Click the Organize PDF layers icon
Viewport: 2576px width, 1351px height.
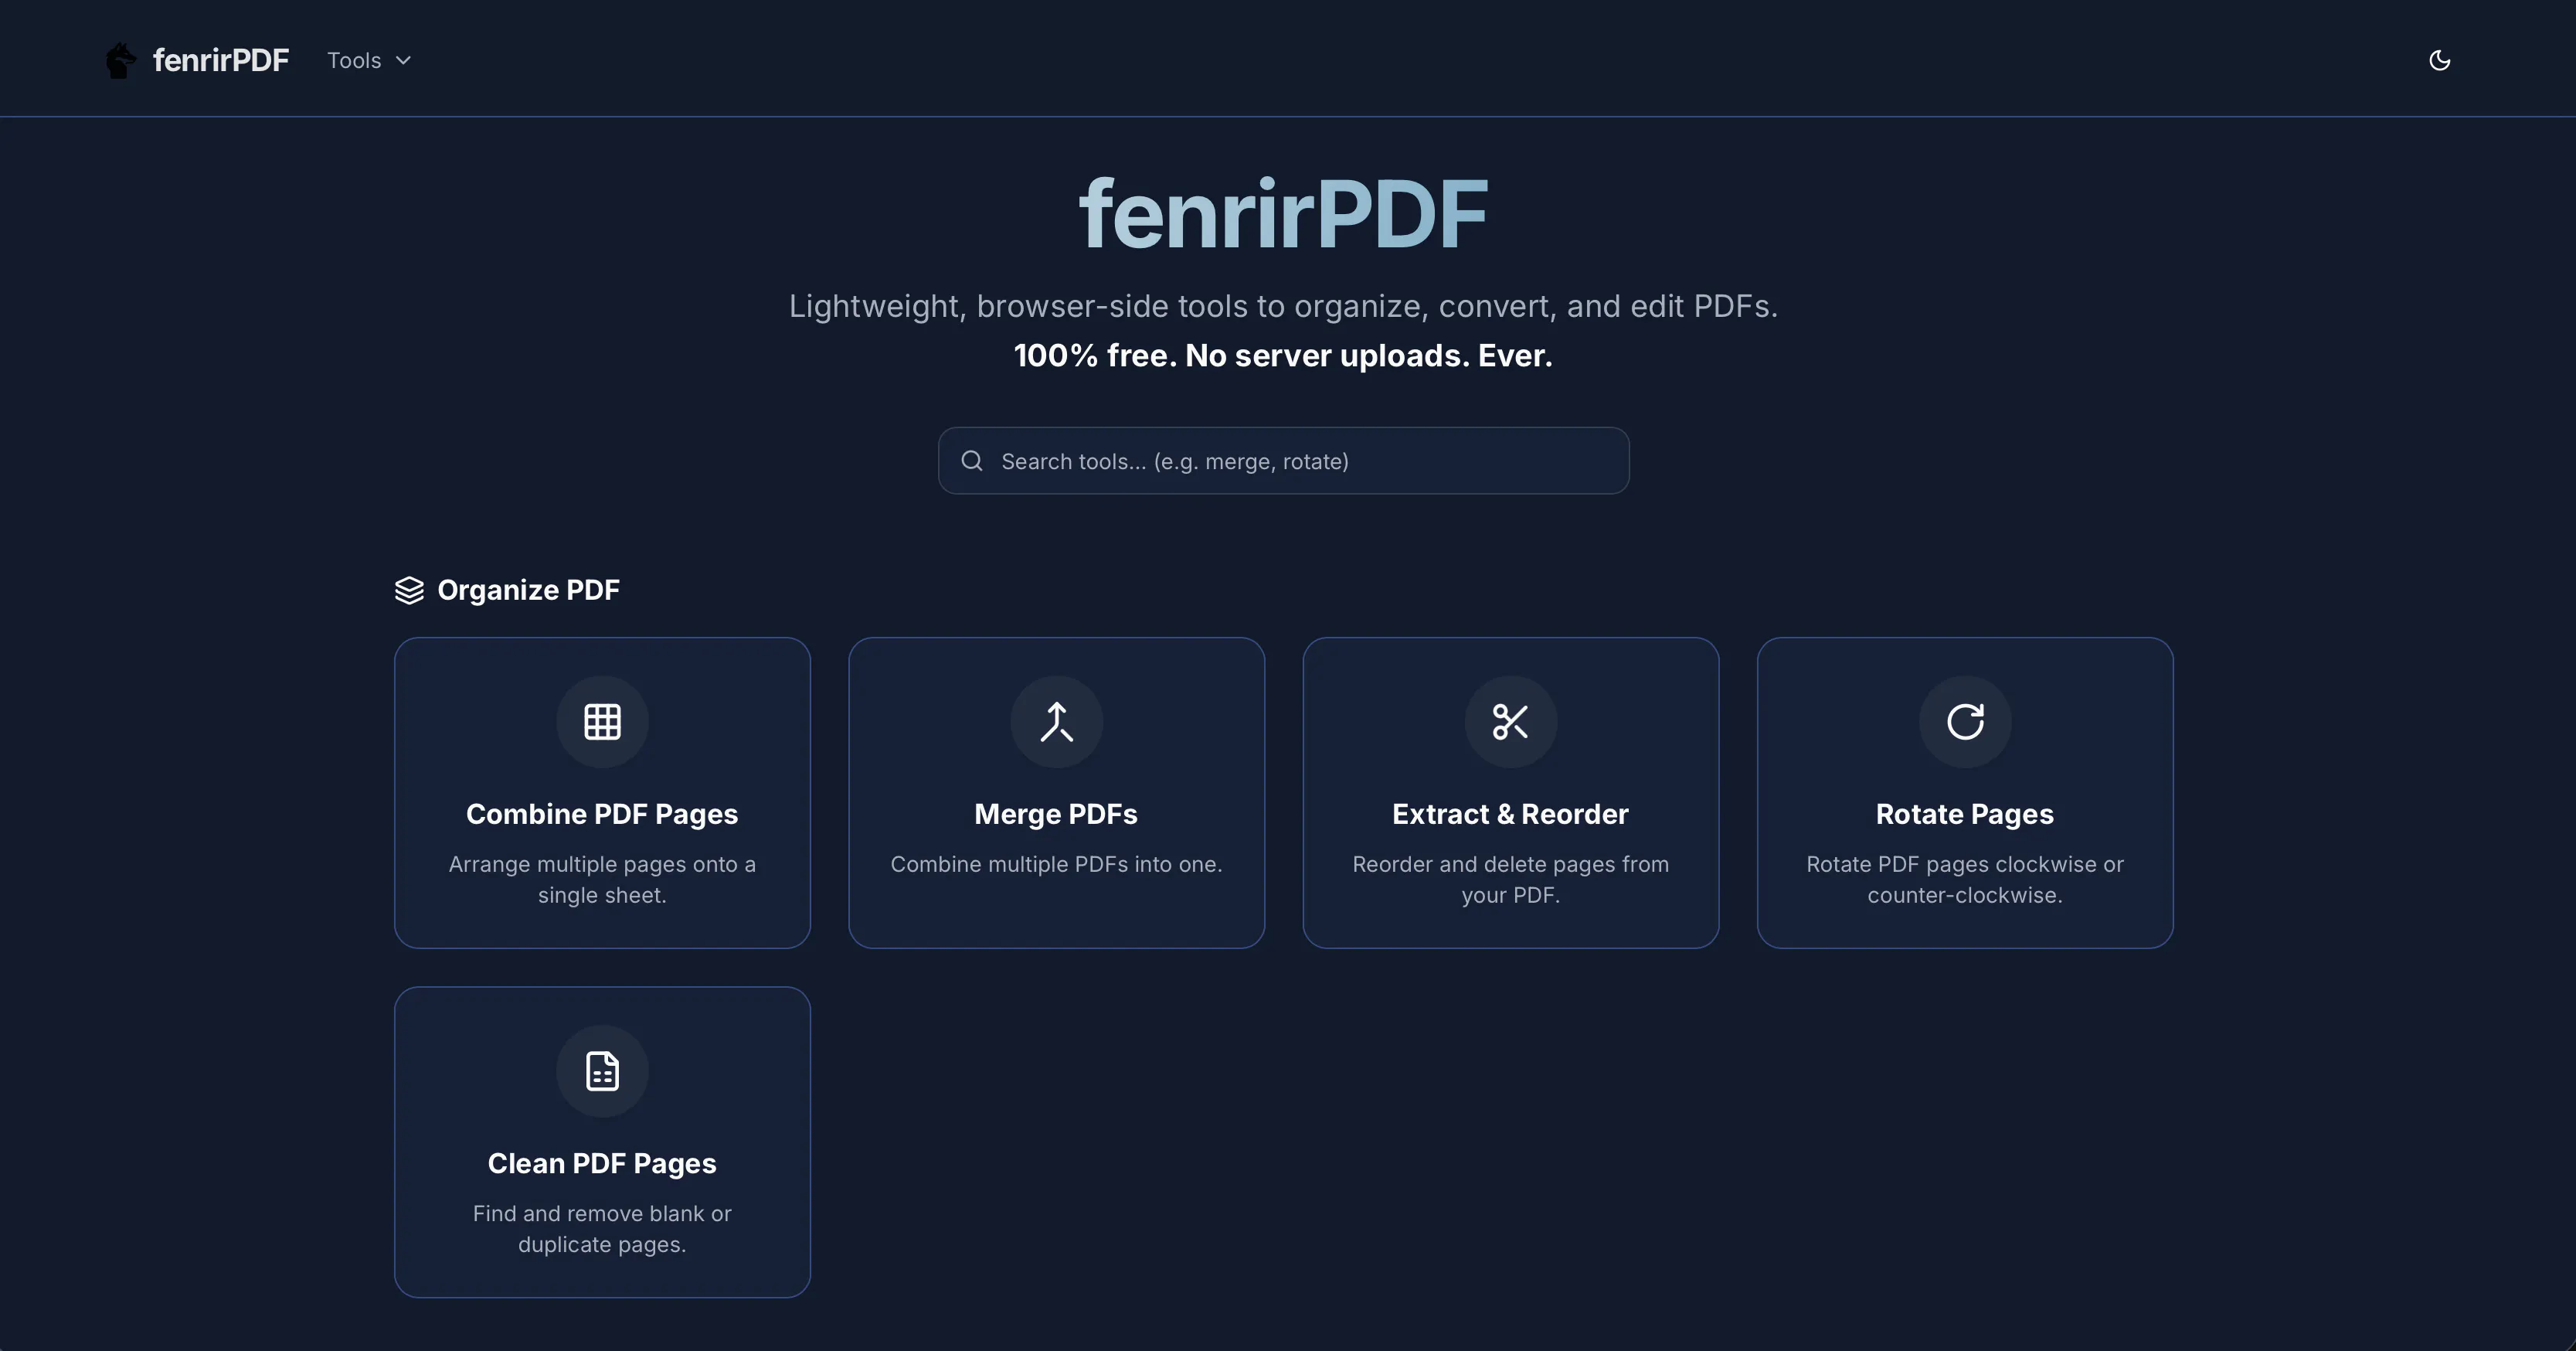coord(409,590)
